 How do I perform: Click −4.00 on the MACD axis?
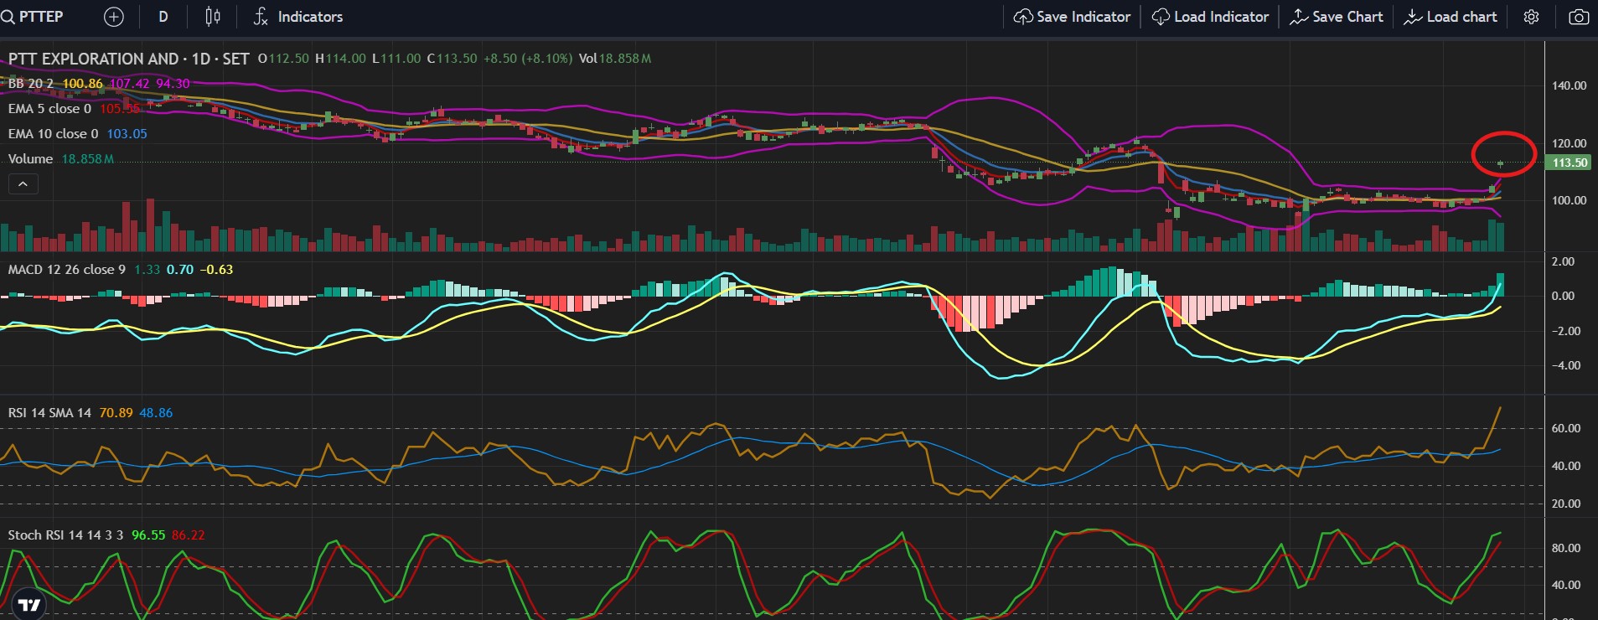click(1566, 365)
